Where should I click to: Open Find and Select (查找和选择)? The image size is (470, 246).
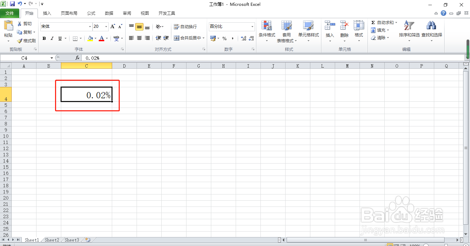pyautogui.click(x=432, y=31)
